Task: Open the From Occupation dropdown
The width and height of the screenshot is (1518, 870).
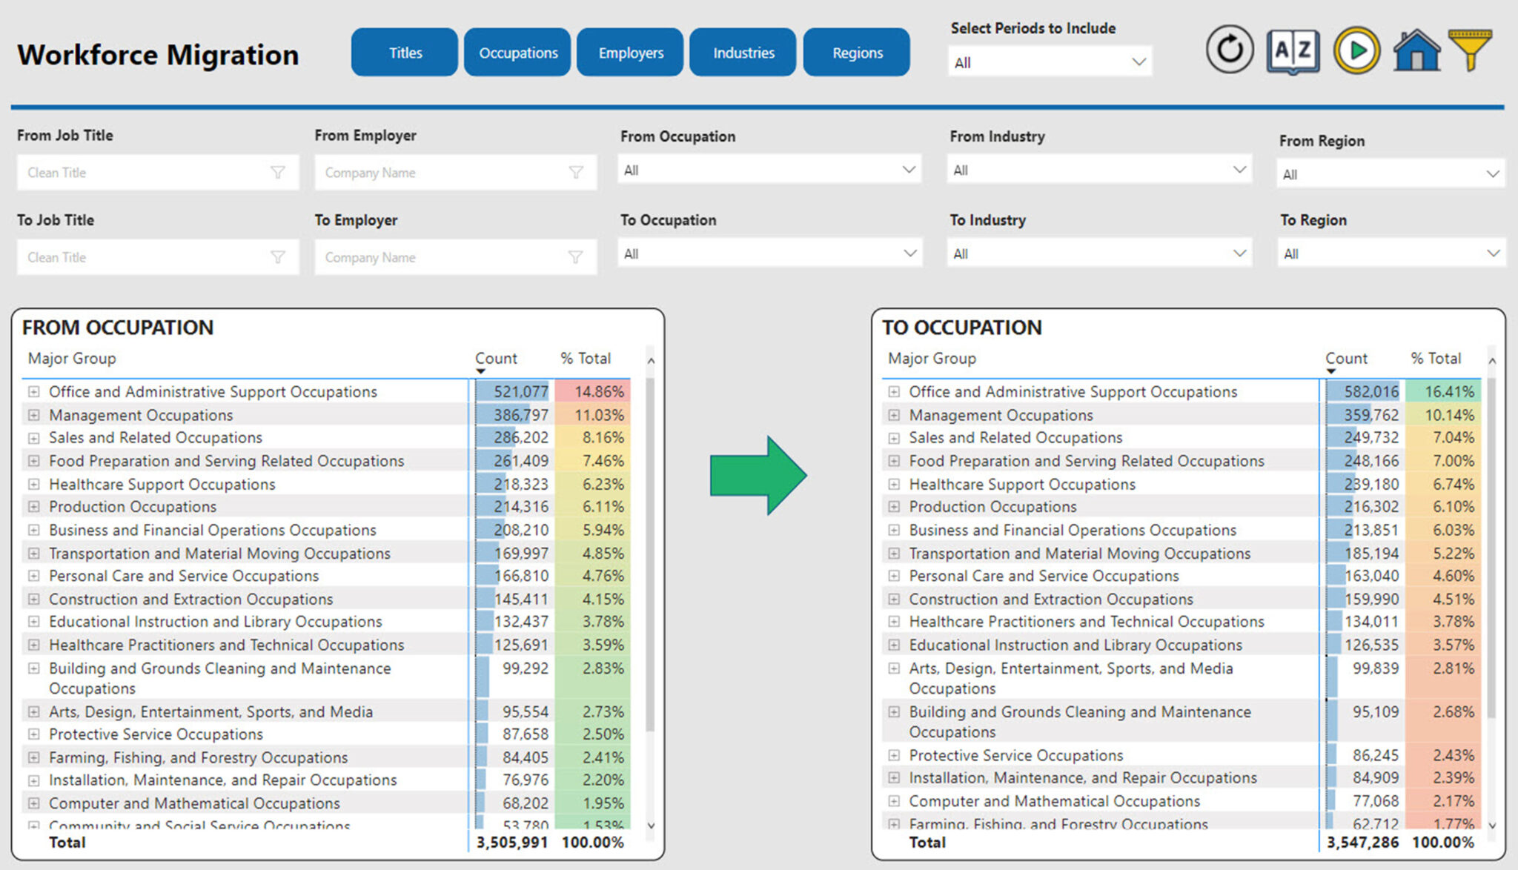Action: [x=910, y=170]
